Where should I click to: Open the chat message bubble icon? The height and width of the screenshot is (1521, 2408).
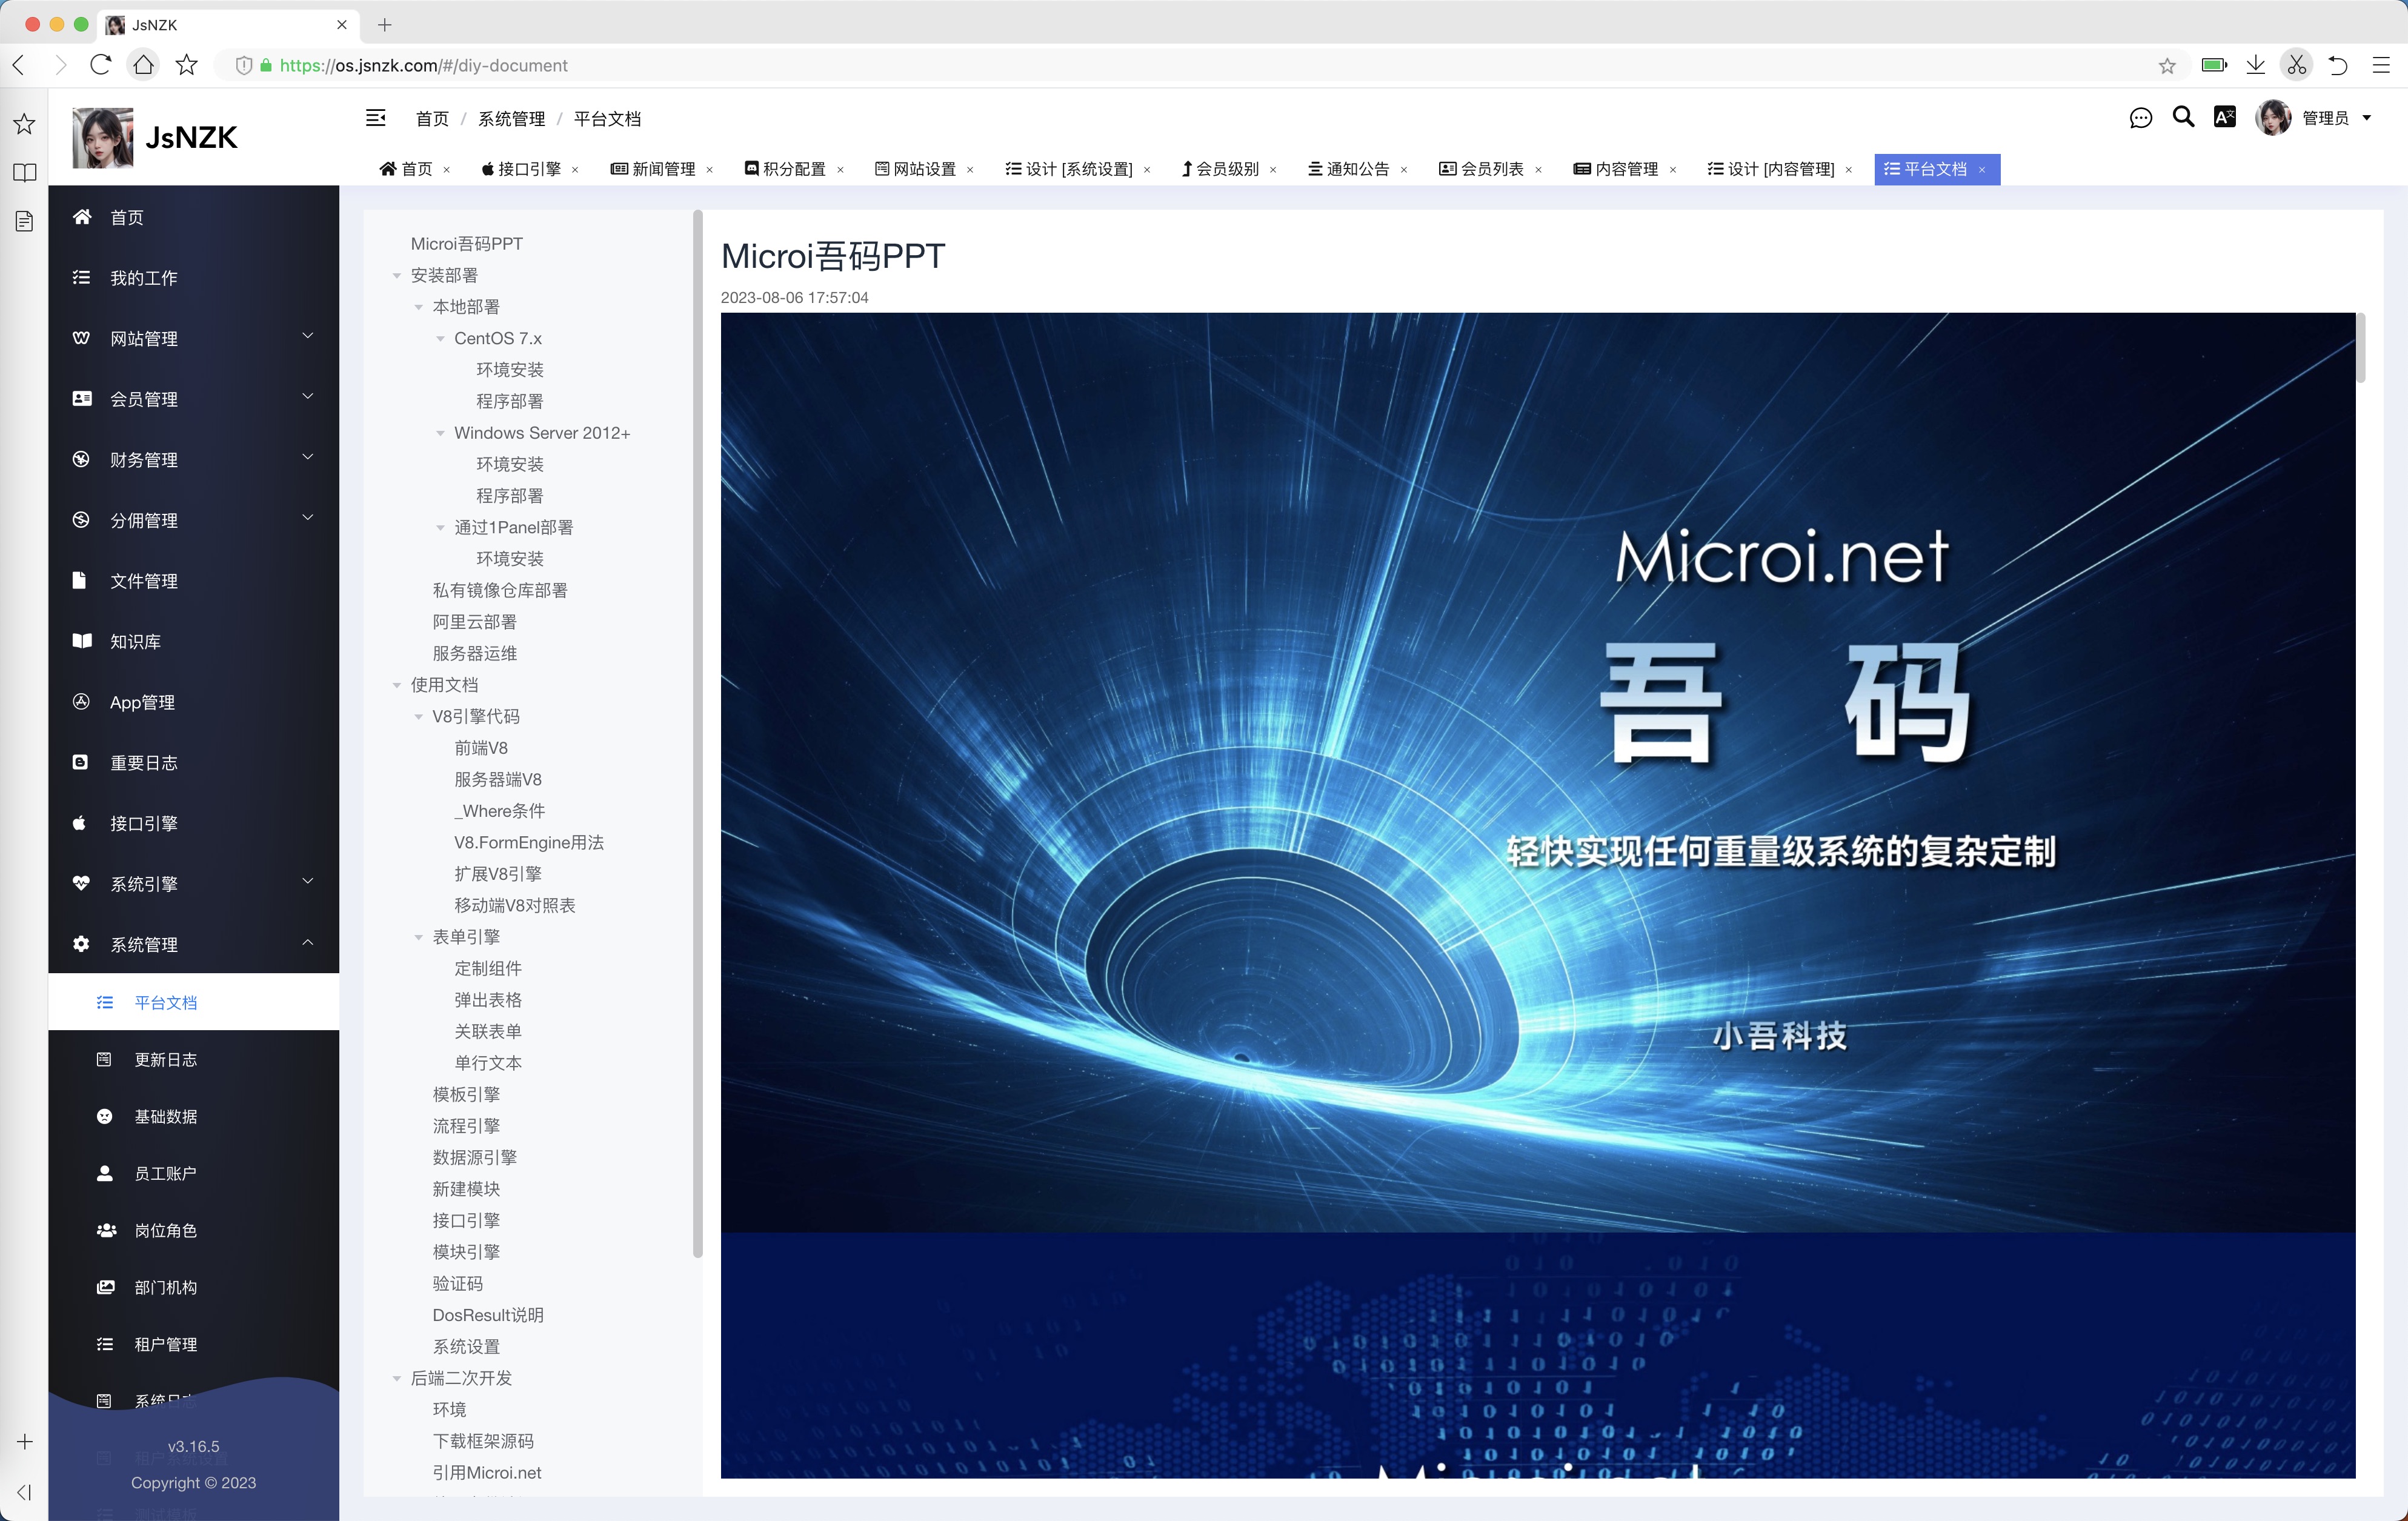tap(2140, 118)
